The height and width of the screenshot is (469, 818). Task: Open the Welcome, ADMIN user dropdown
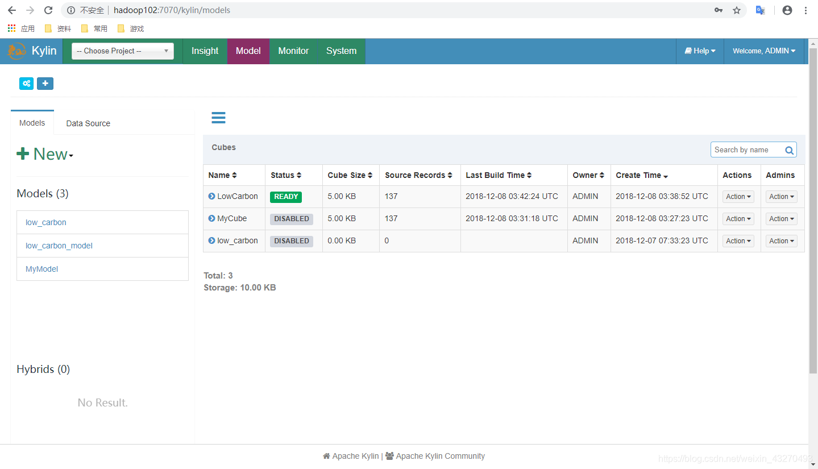coord(764,51)
